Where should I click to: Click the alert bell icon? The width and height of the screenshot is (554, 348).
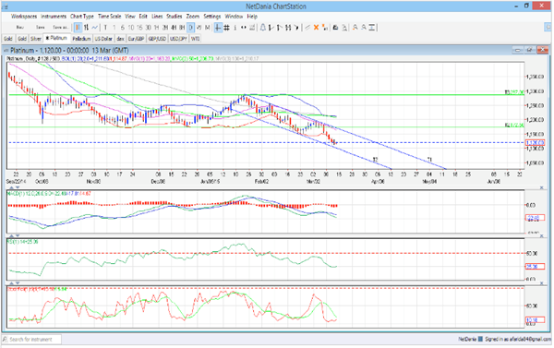[262, 27]
